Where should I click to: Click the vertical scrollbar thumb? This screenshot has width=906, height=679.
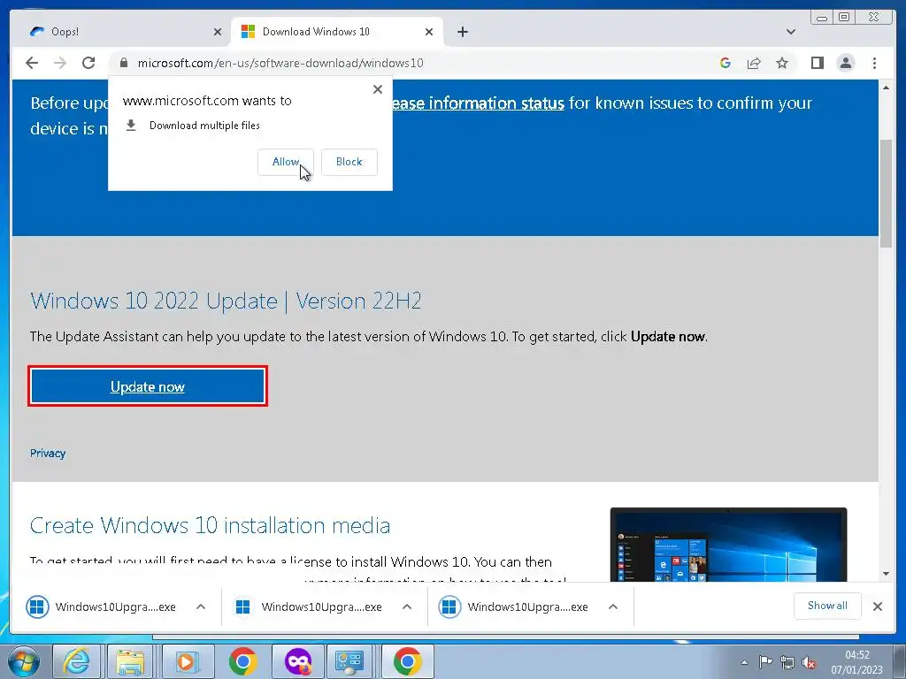[886, 194]
